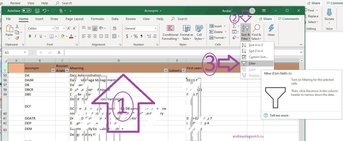Click Delete cells button
This screenshot has height=141, width=343.
(218, 32)
